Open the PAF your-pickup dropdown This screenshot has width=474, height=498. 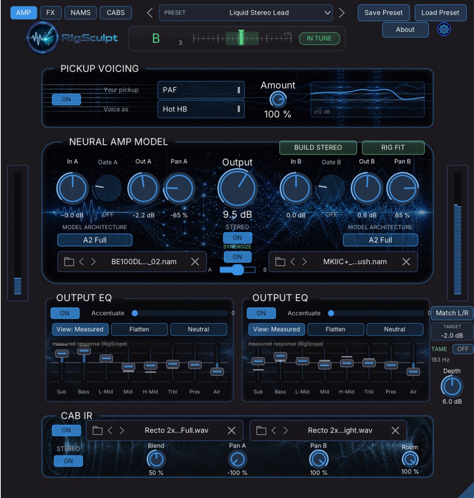pos(201,90)
